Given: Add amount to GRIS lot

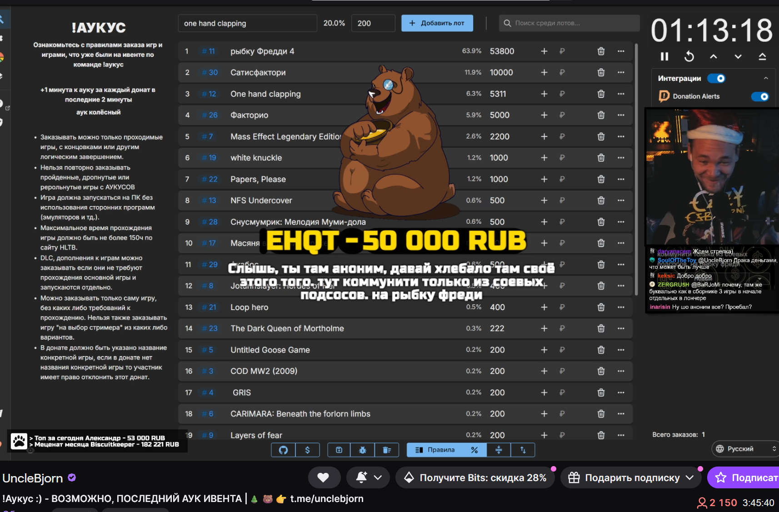Looking at the screenshot, I should pos(544,392).
